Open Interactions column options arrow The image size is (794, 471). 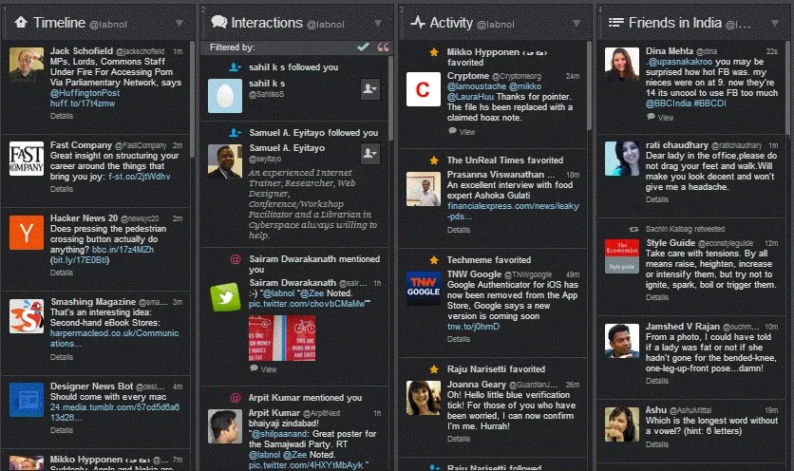point(378,24)
